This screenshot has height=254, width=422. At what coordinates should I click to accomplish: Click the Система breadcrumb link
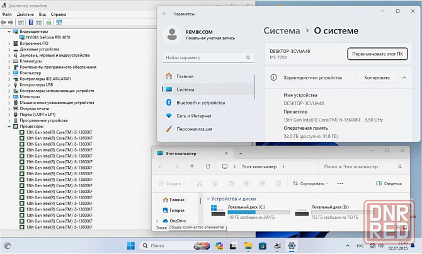pos(282,31)
